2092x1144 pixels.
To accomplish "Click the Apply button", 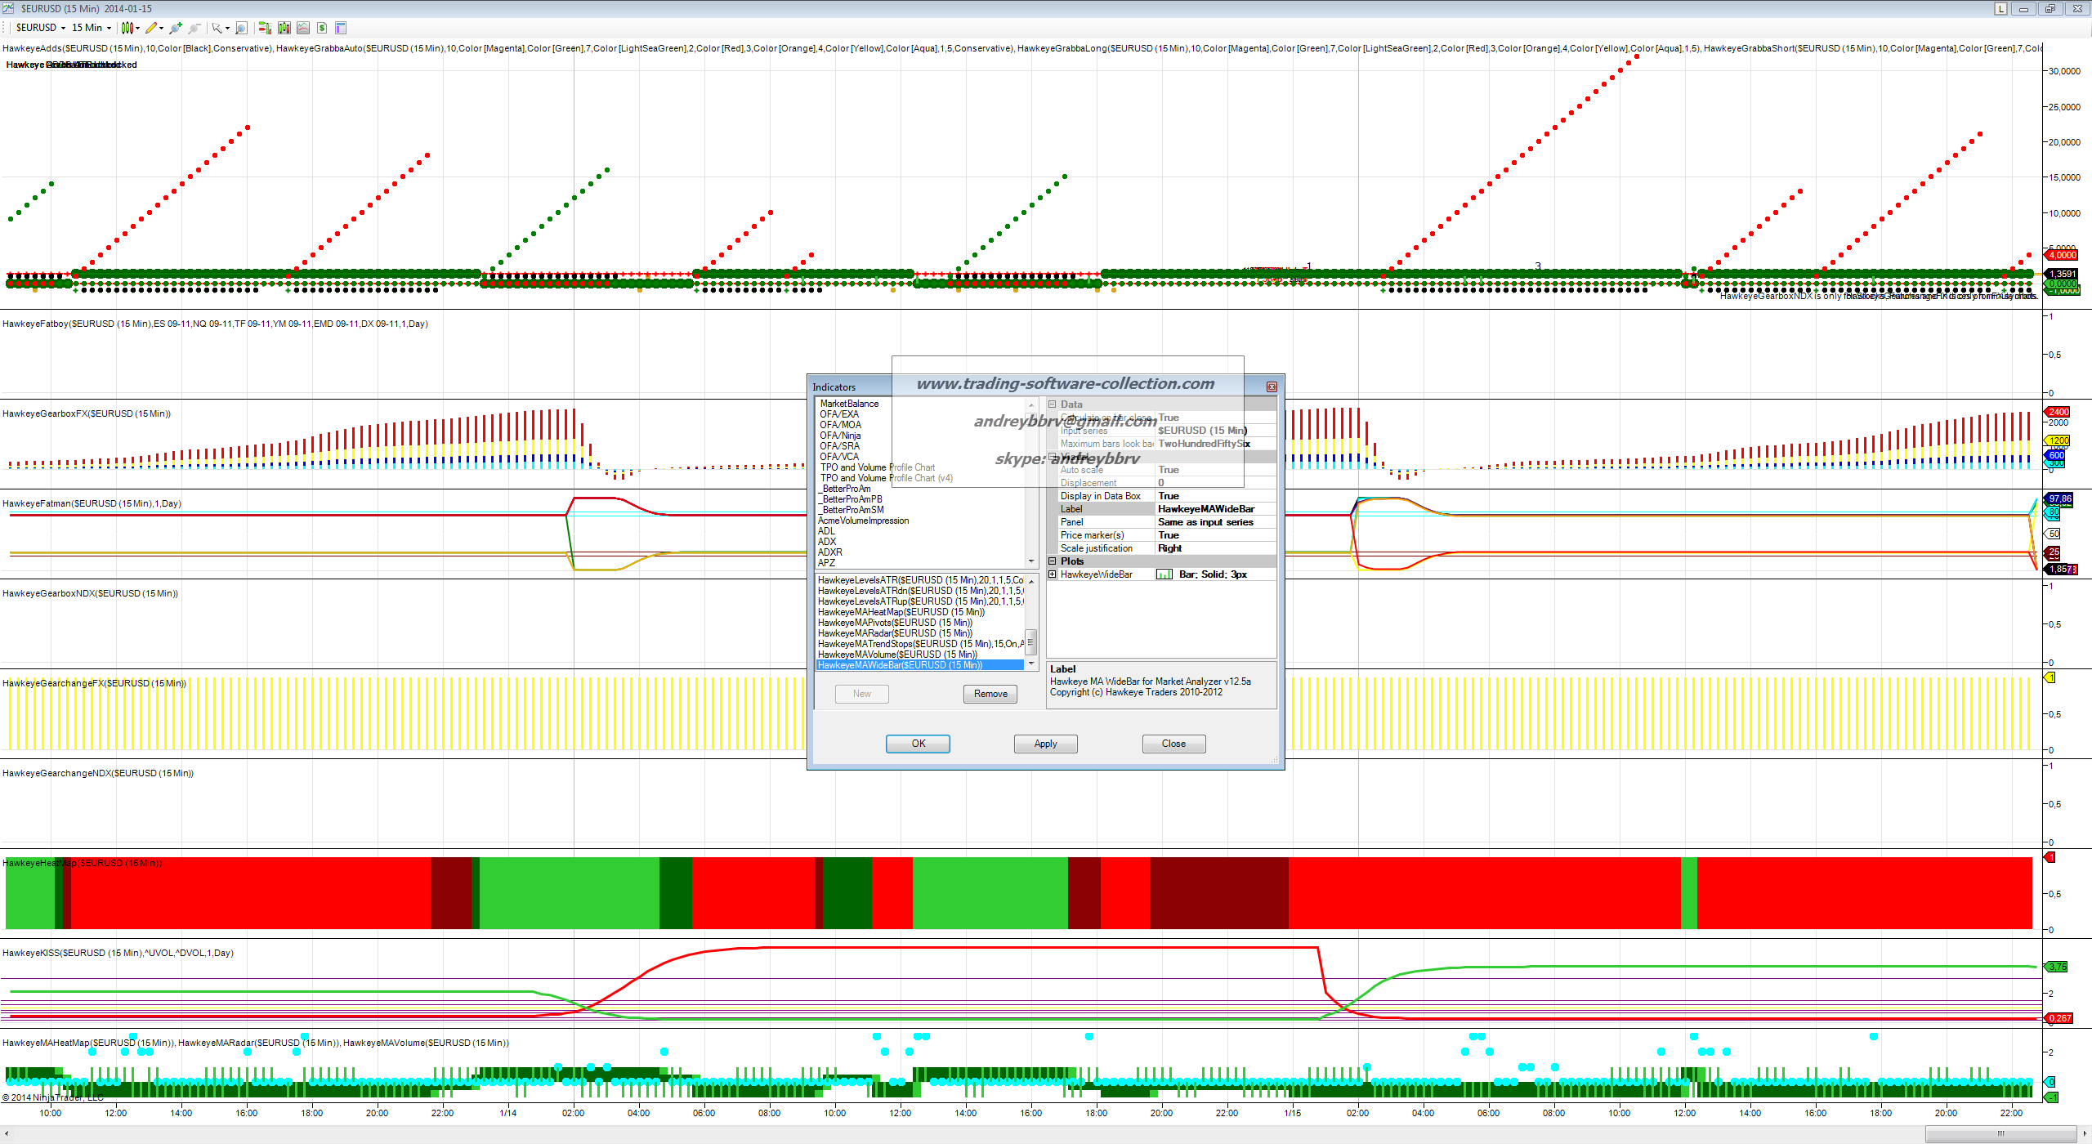I will (x=1045, y=744).
